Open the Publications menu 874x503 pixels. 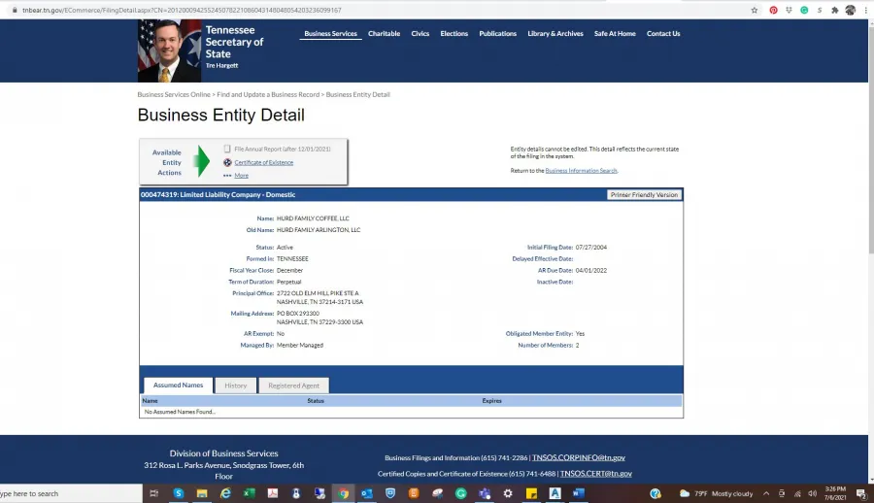pyautogui.click(x=498, y=33)
